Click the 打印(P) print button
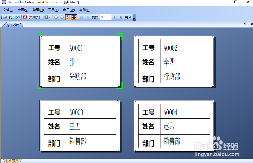The image size is (253, 163). (12, 17)
